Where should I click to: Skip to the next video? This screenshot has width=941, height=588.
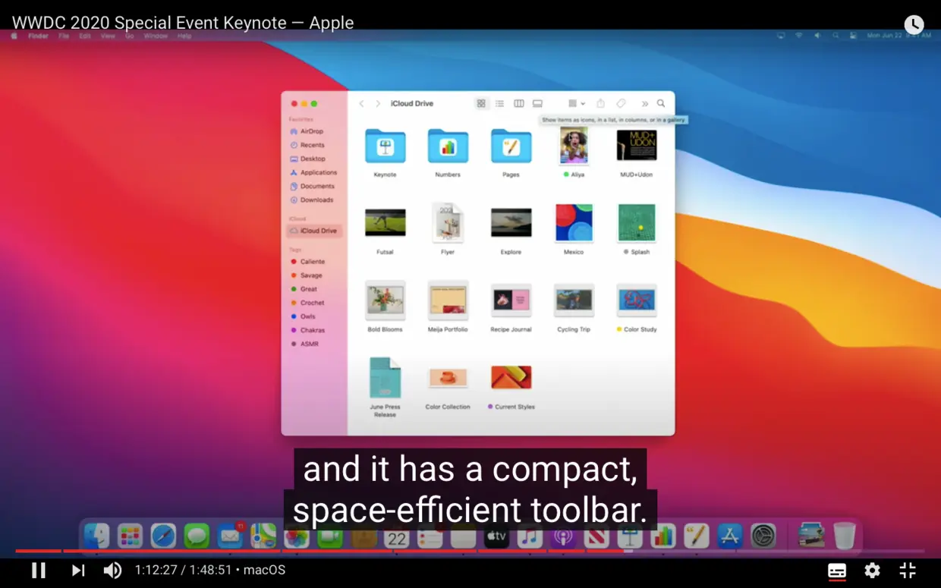[x=78, y=570]
